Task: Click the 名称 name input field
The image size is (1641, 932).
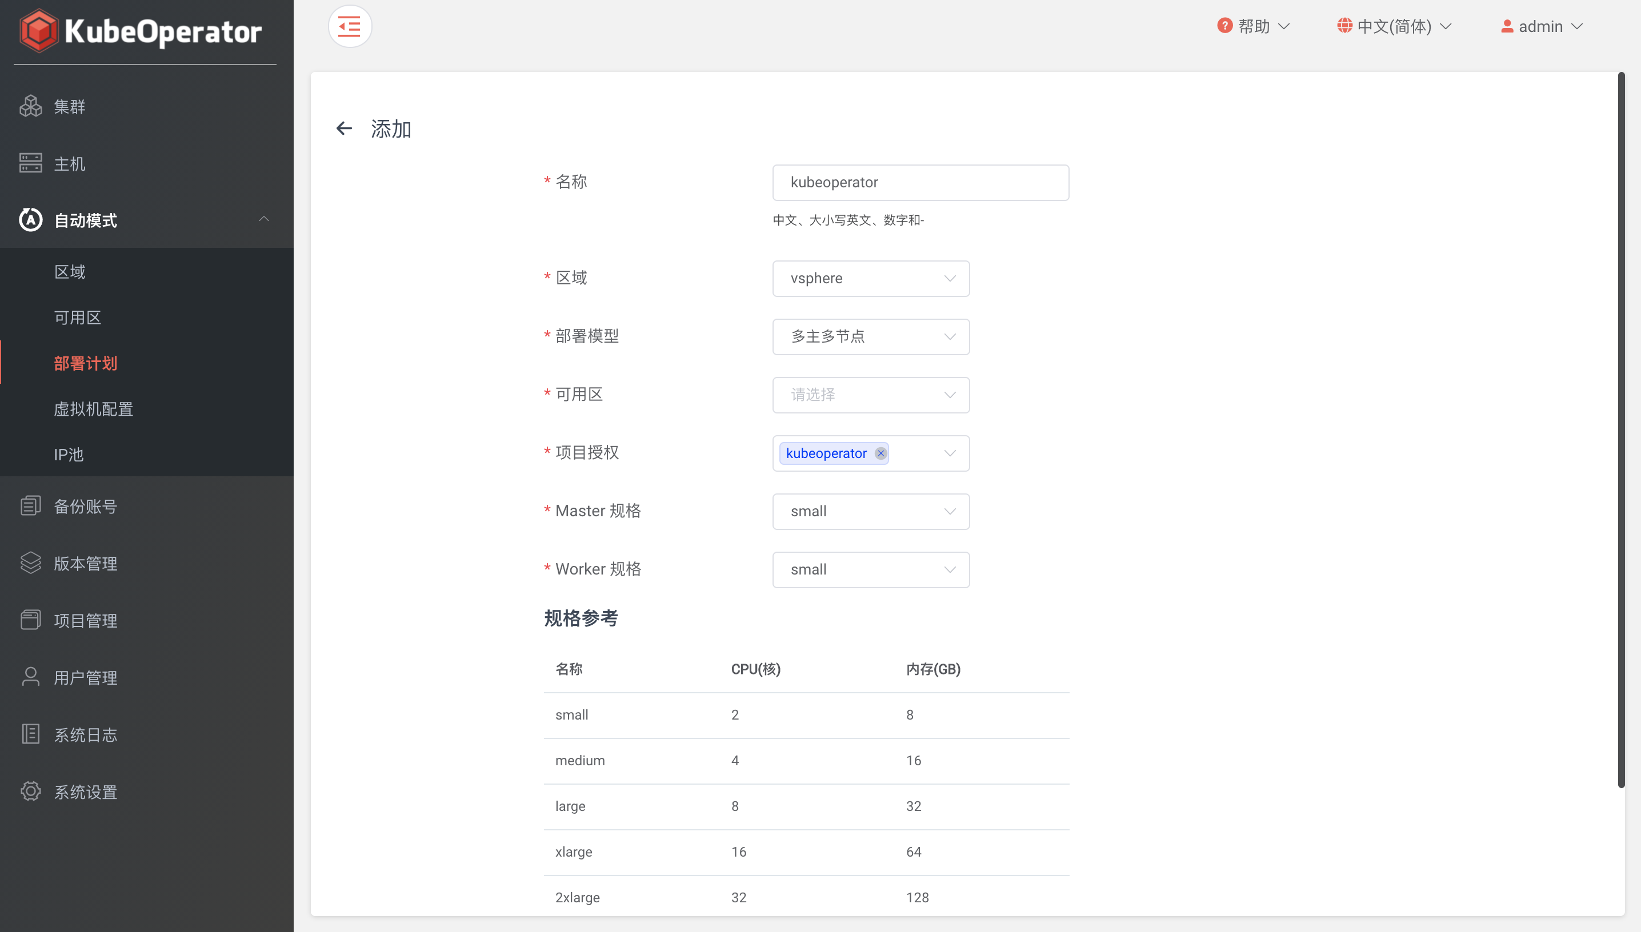Action: [920, 182]
